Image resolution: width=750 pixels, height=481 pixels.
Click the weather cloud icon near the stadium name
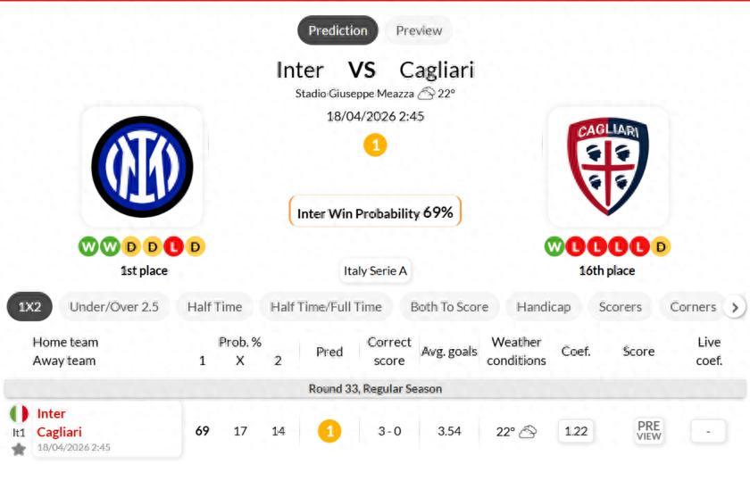[426, 94]
